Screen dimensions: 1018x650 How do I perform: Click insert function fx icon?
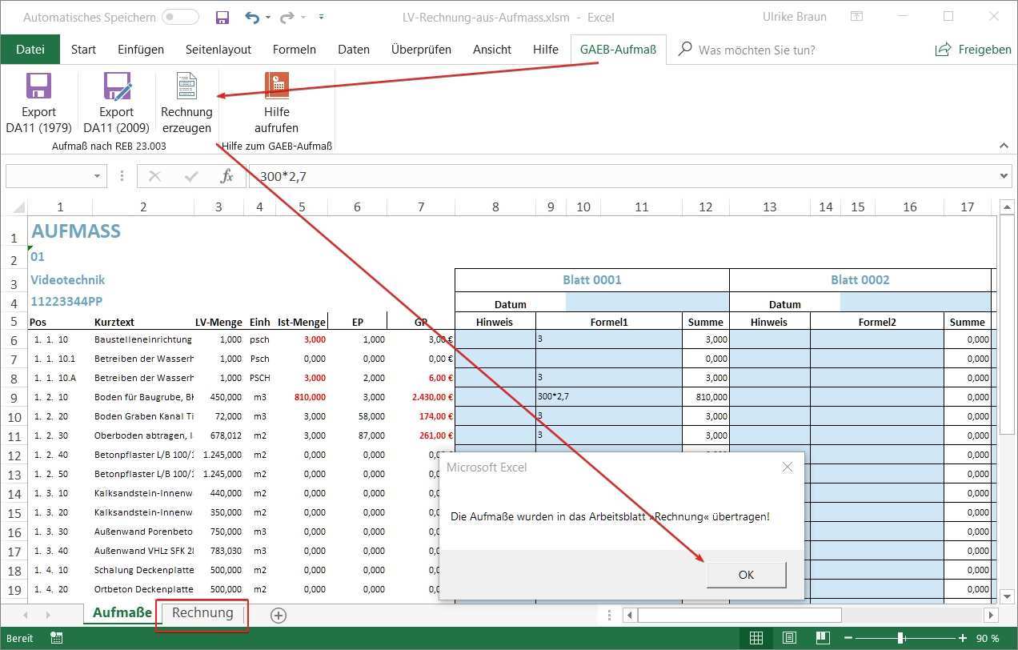click(227, 176)
